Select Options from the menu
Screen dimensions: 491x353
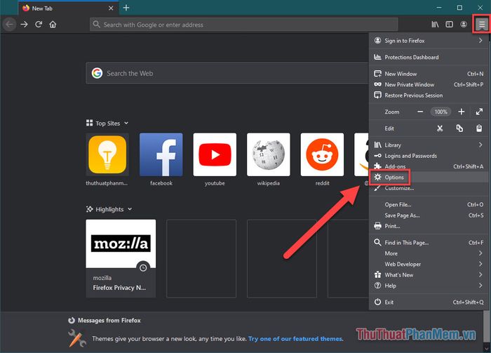394,178
